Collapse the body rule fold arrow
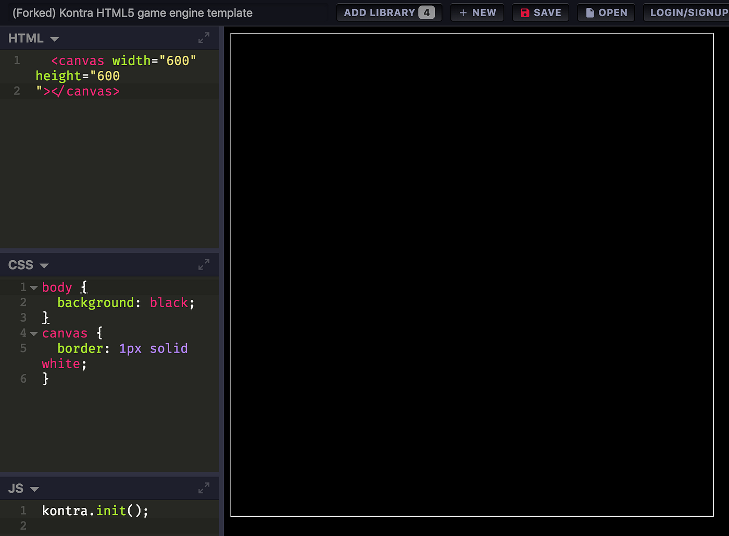This screenshot has width=729, height=536. click(x=34, y=288)
